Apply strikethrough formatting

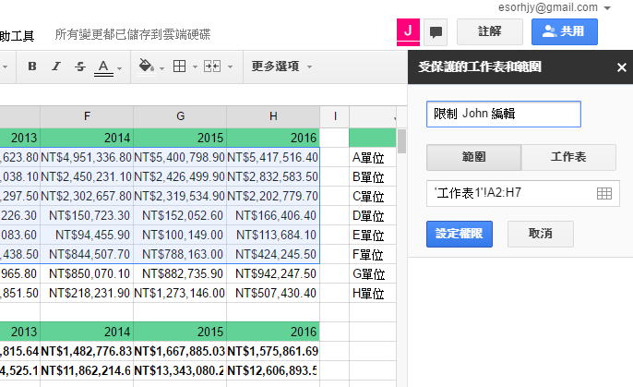click(80, 67)
